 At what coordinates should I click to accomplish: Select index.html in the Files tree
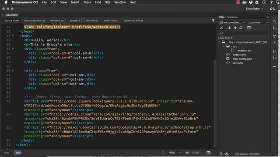point(239,55)
